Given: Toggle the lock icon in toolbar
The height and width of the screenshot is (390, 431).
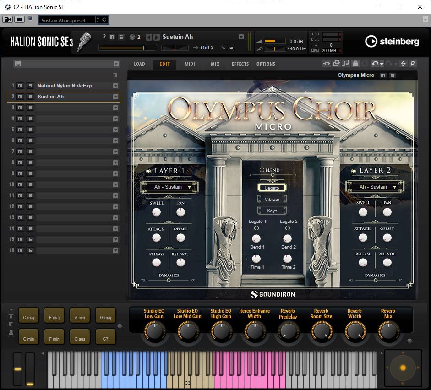Looking at the screenshot, I should point(355,64).
